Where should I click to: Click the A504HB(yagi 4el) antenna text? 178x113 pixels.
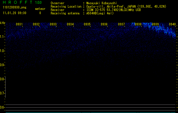click(x=100, y=13)
